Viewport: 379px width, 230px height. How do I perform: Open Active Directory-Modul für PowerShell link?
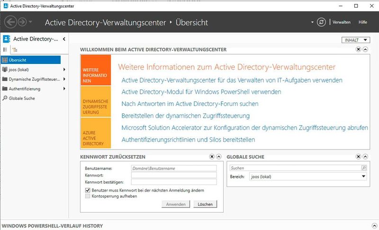[x=201, y=92]
